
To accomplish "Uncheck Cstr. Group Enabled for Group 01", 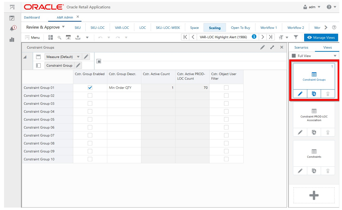I will pyautogui.click(x=90, y=88).
